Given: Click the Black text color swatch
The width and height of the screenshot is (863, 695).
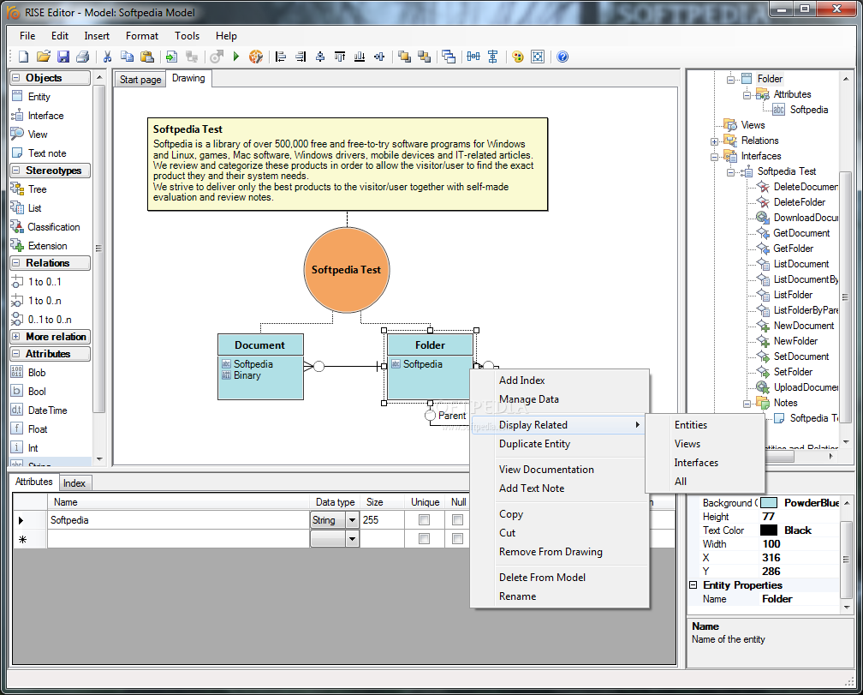Looking at the screenshot, I should point(768,530).
